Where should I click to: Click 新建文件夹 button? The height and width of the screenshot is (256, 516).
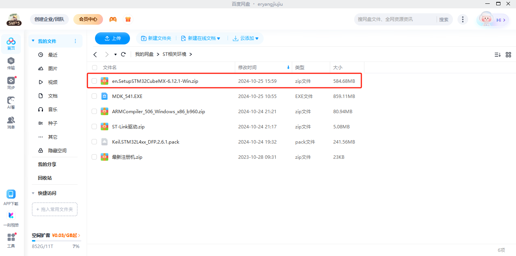point(156,38)
